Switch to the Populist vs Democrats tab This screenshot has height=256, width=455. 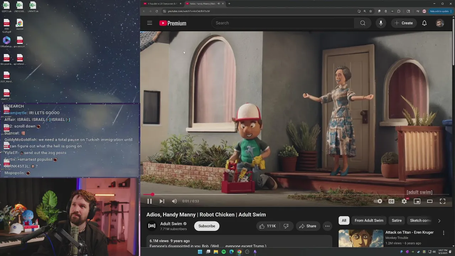pos(162,4)
